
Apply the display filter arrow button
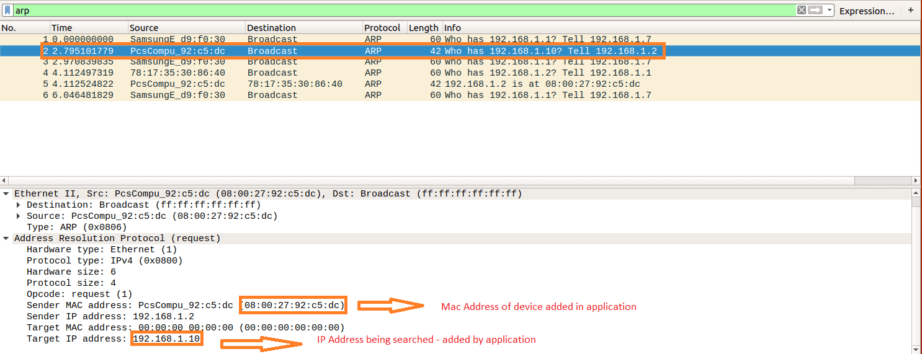coord(815,10)
